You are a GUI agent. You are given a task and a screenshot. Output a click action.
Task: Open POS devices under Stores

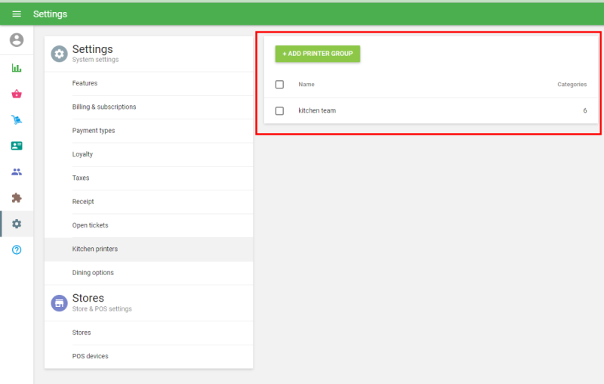click(x=90, y=356)
